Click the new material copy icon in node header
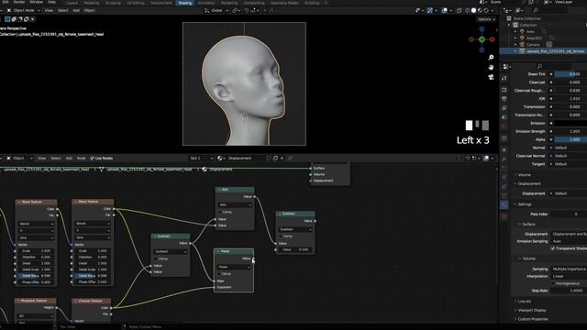Screen dimensions: 587x330 [275, 159]
